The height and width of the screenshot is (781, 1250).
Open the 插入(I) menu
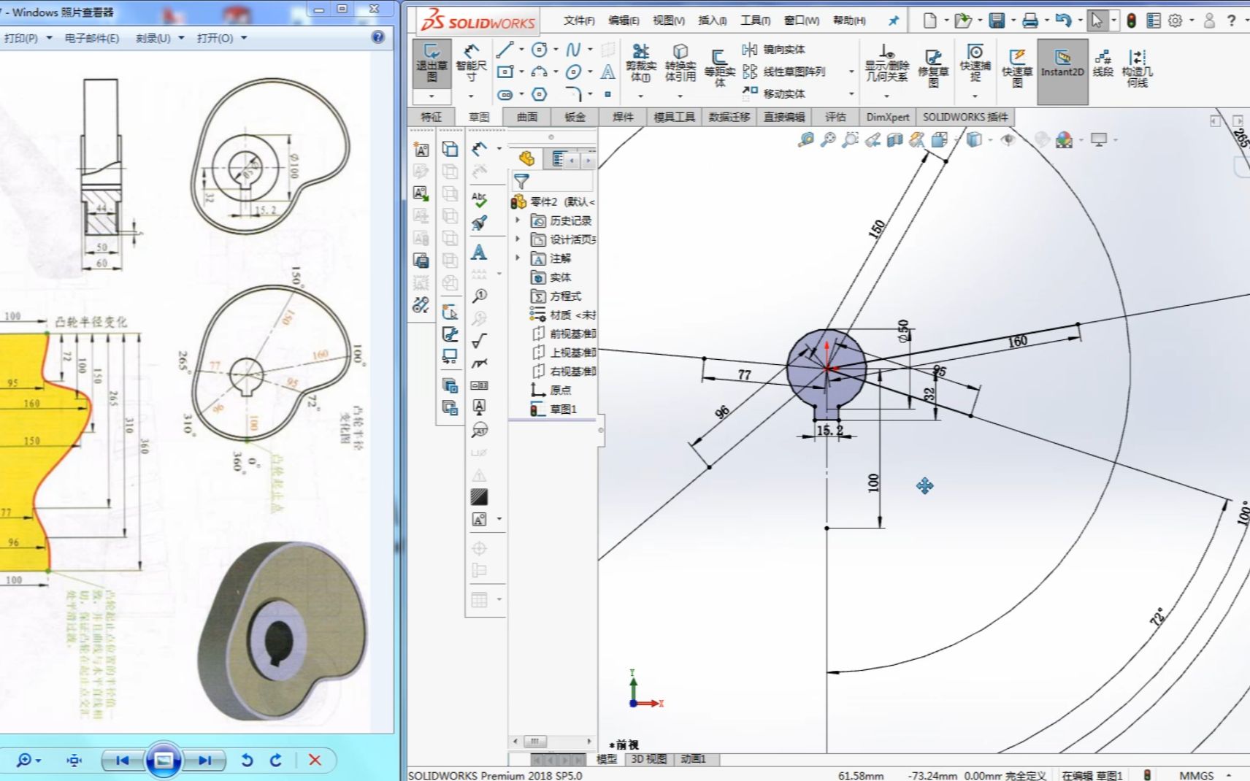pyautogui.click(x=712, y=20)
